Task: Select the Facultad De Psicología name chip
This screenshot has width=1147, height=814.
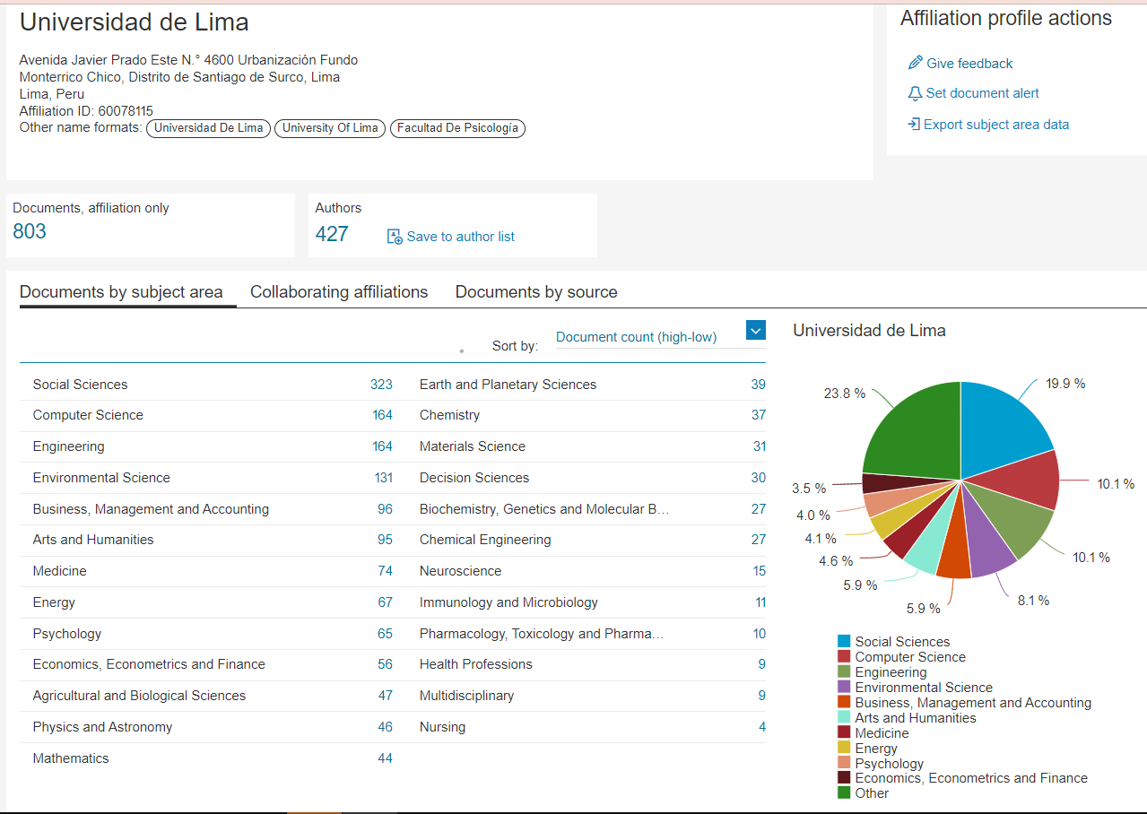Action: 457,128
